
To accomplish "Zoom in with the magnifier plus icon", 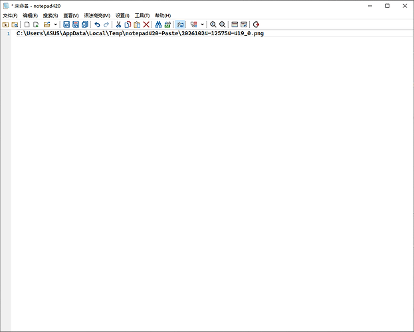I will click(x=213, y=25).
